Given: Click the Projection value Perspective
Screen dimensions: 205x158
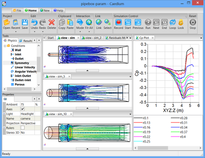Looking at the screenshot, I should [x=28, y=123].
